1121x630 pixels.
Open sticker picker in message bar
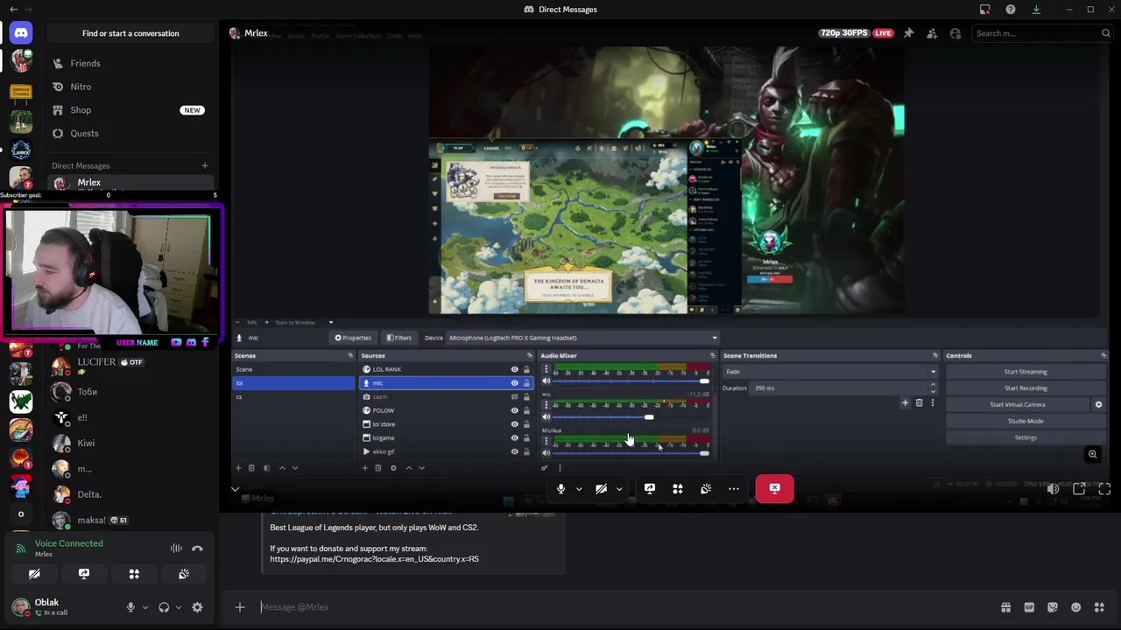coord(1053,607)
